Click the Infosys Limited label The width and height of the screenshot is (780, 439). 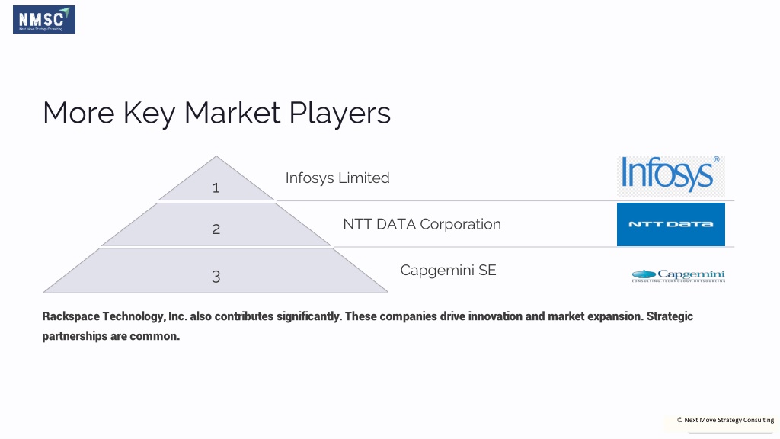pyautogui.click(x=337, y=178)
